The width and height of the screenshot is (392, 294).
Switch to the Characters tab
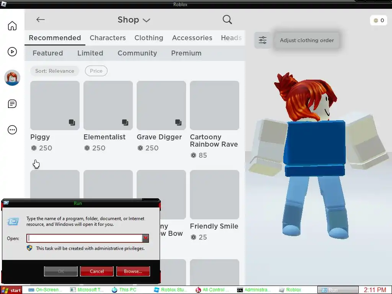(108, 38)
